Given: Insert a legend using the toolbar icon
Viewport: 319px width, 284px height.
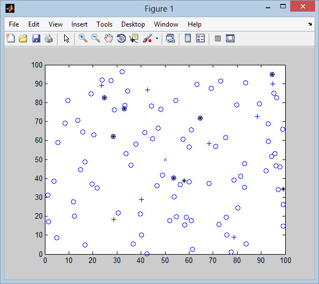Looking at the screenshot, I should 200,38.
